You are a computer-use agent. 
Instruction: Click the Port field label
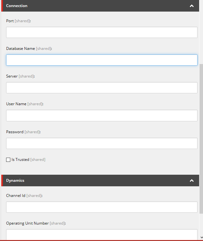(x=10, y=21)
